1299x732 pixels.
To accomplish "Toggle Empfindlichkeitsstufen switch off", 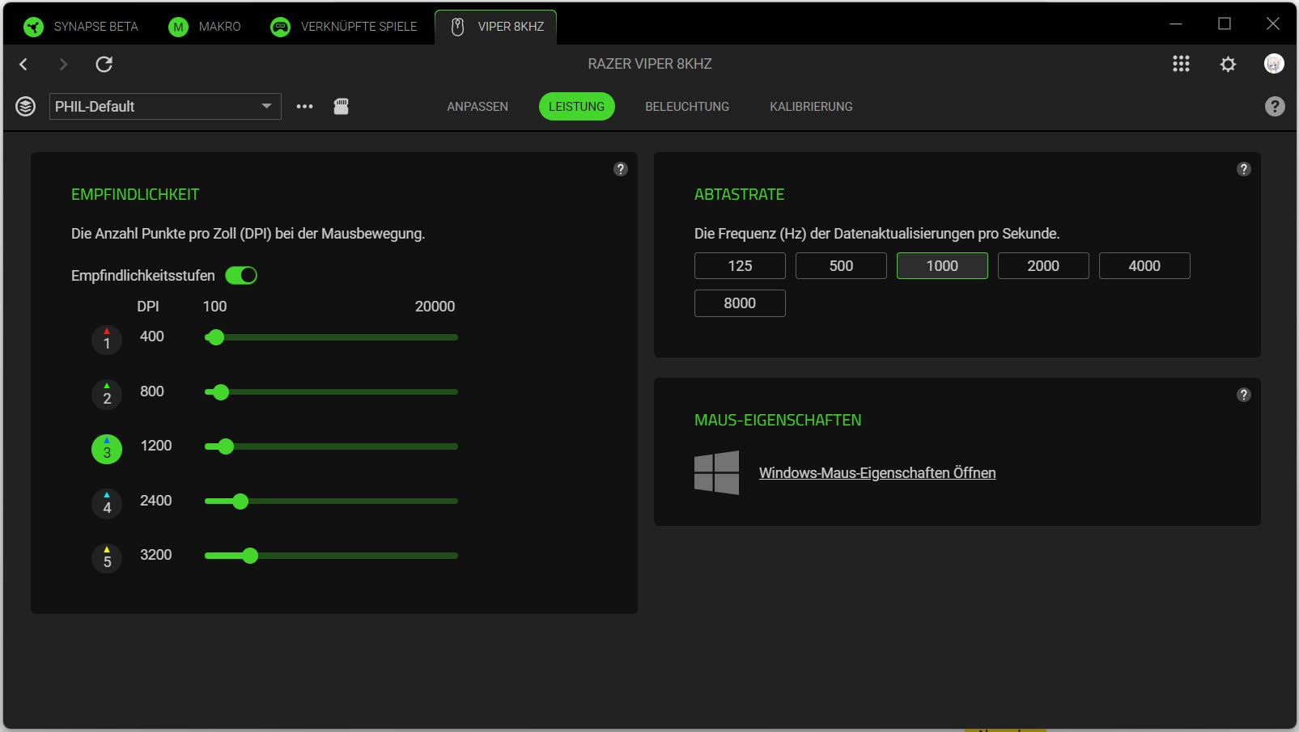I will [x=241, y=276].
